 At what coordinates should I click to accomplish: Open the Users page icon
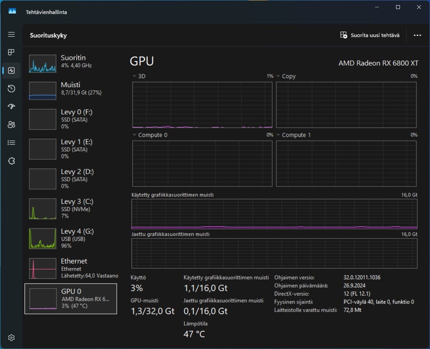[11, 125]
